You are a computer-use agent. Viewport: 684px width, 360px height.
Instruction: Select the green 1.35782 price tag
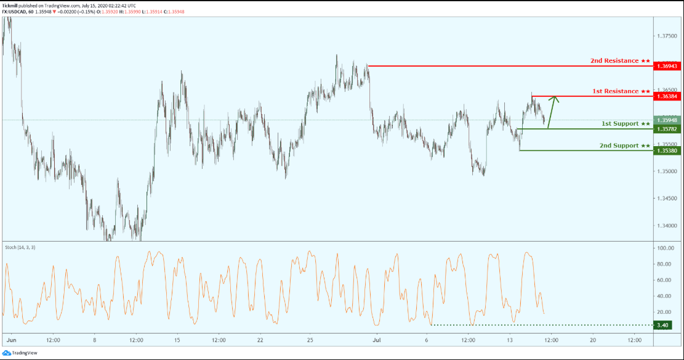point(667,129)
